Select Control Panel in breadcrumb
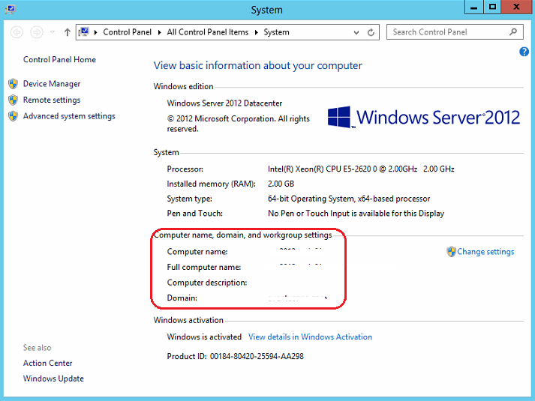535x401 pixels. pyautogui.click(x=127, y=32)
